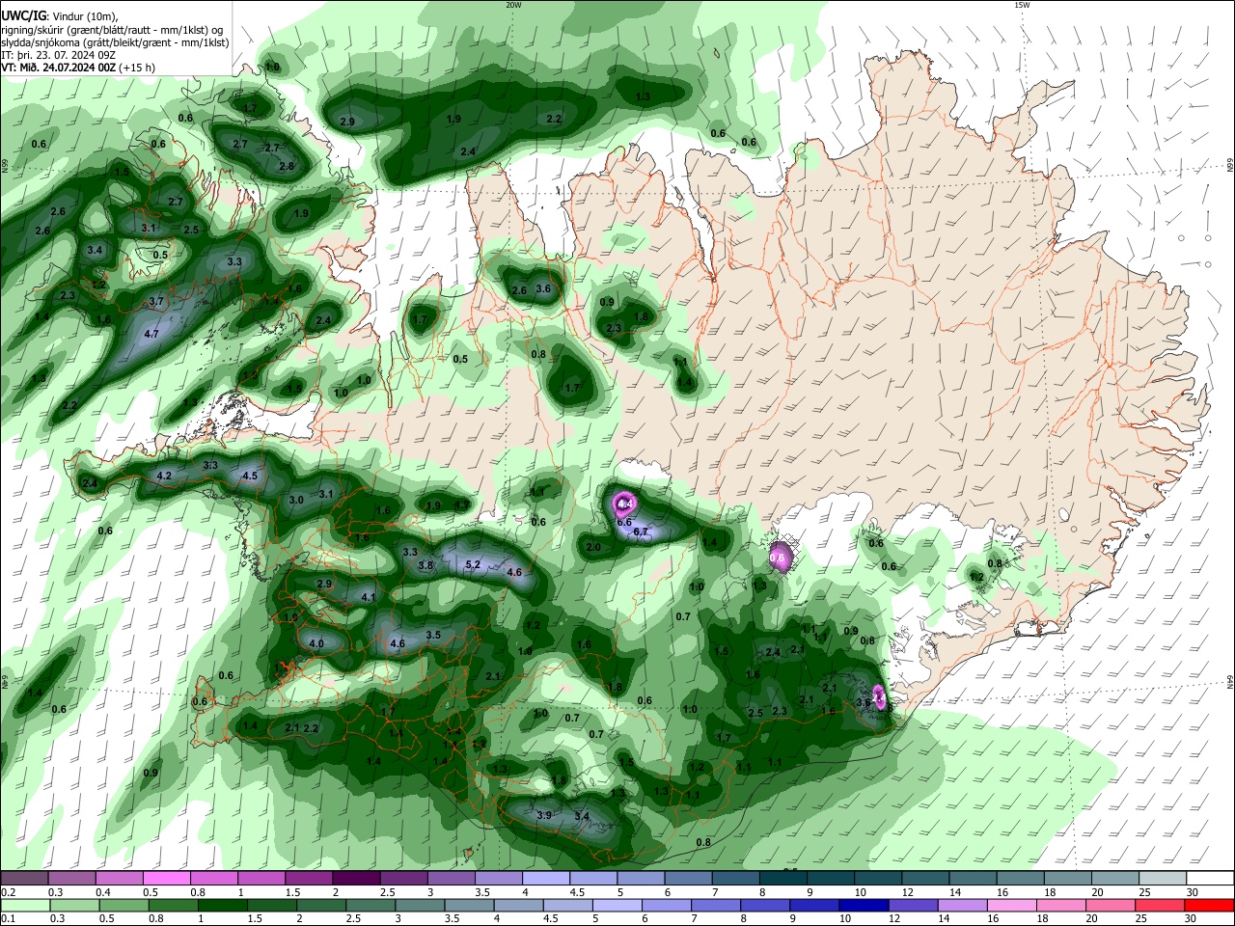This screenshot has width=1235, height=926.
Task: Select the 4 swatch in lower legend row
Action: click(518, 906)
